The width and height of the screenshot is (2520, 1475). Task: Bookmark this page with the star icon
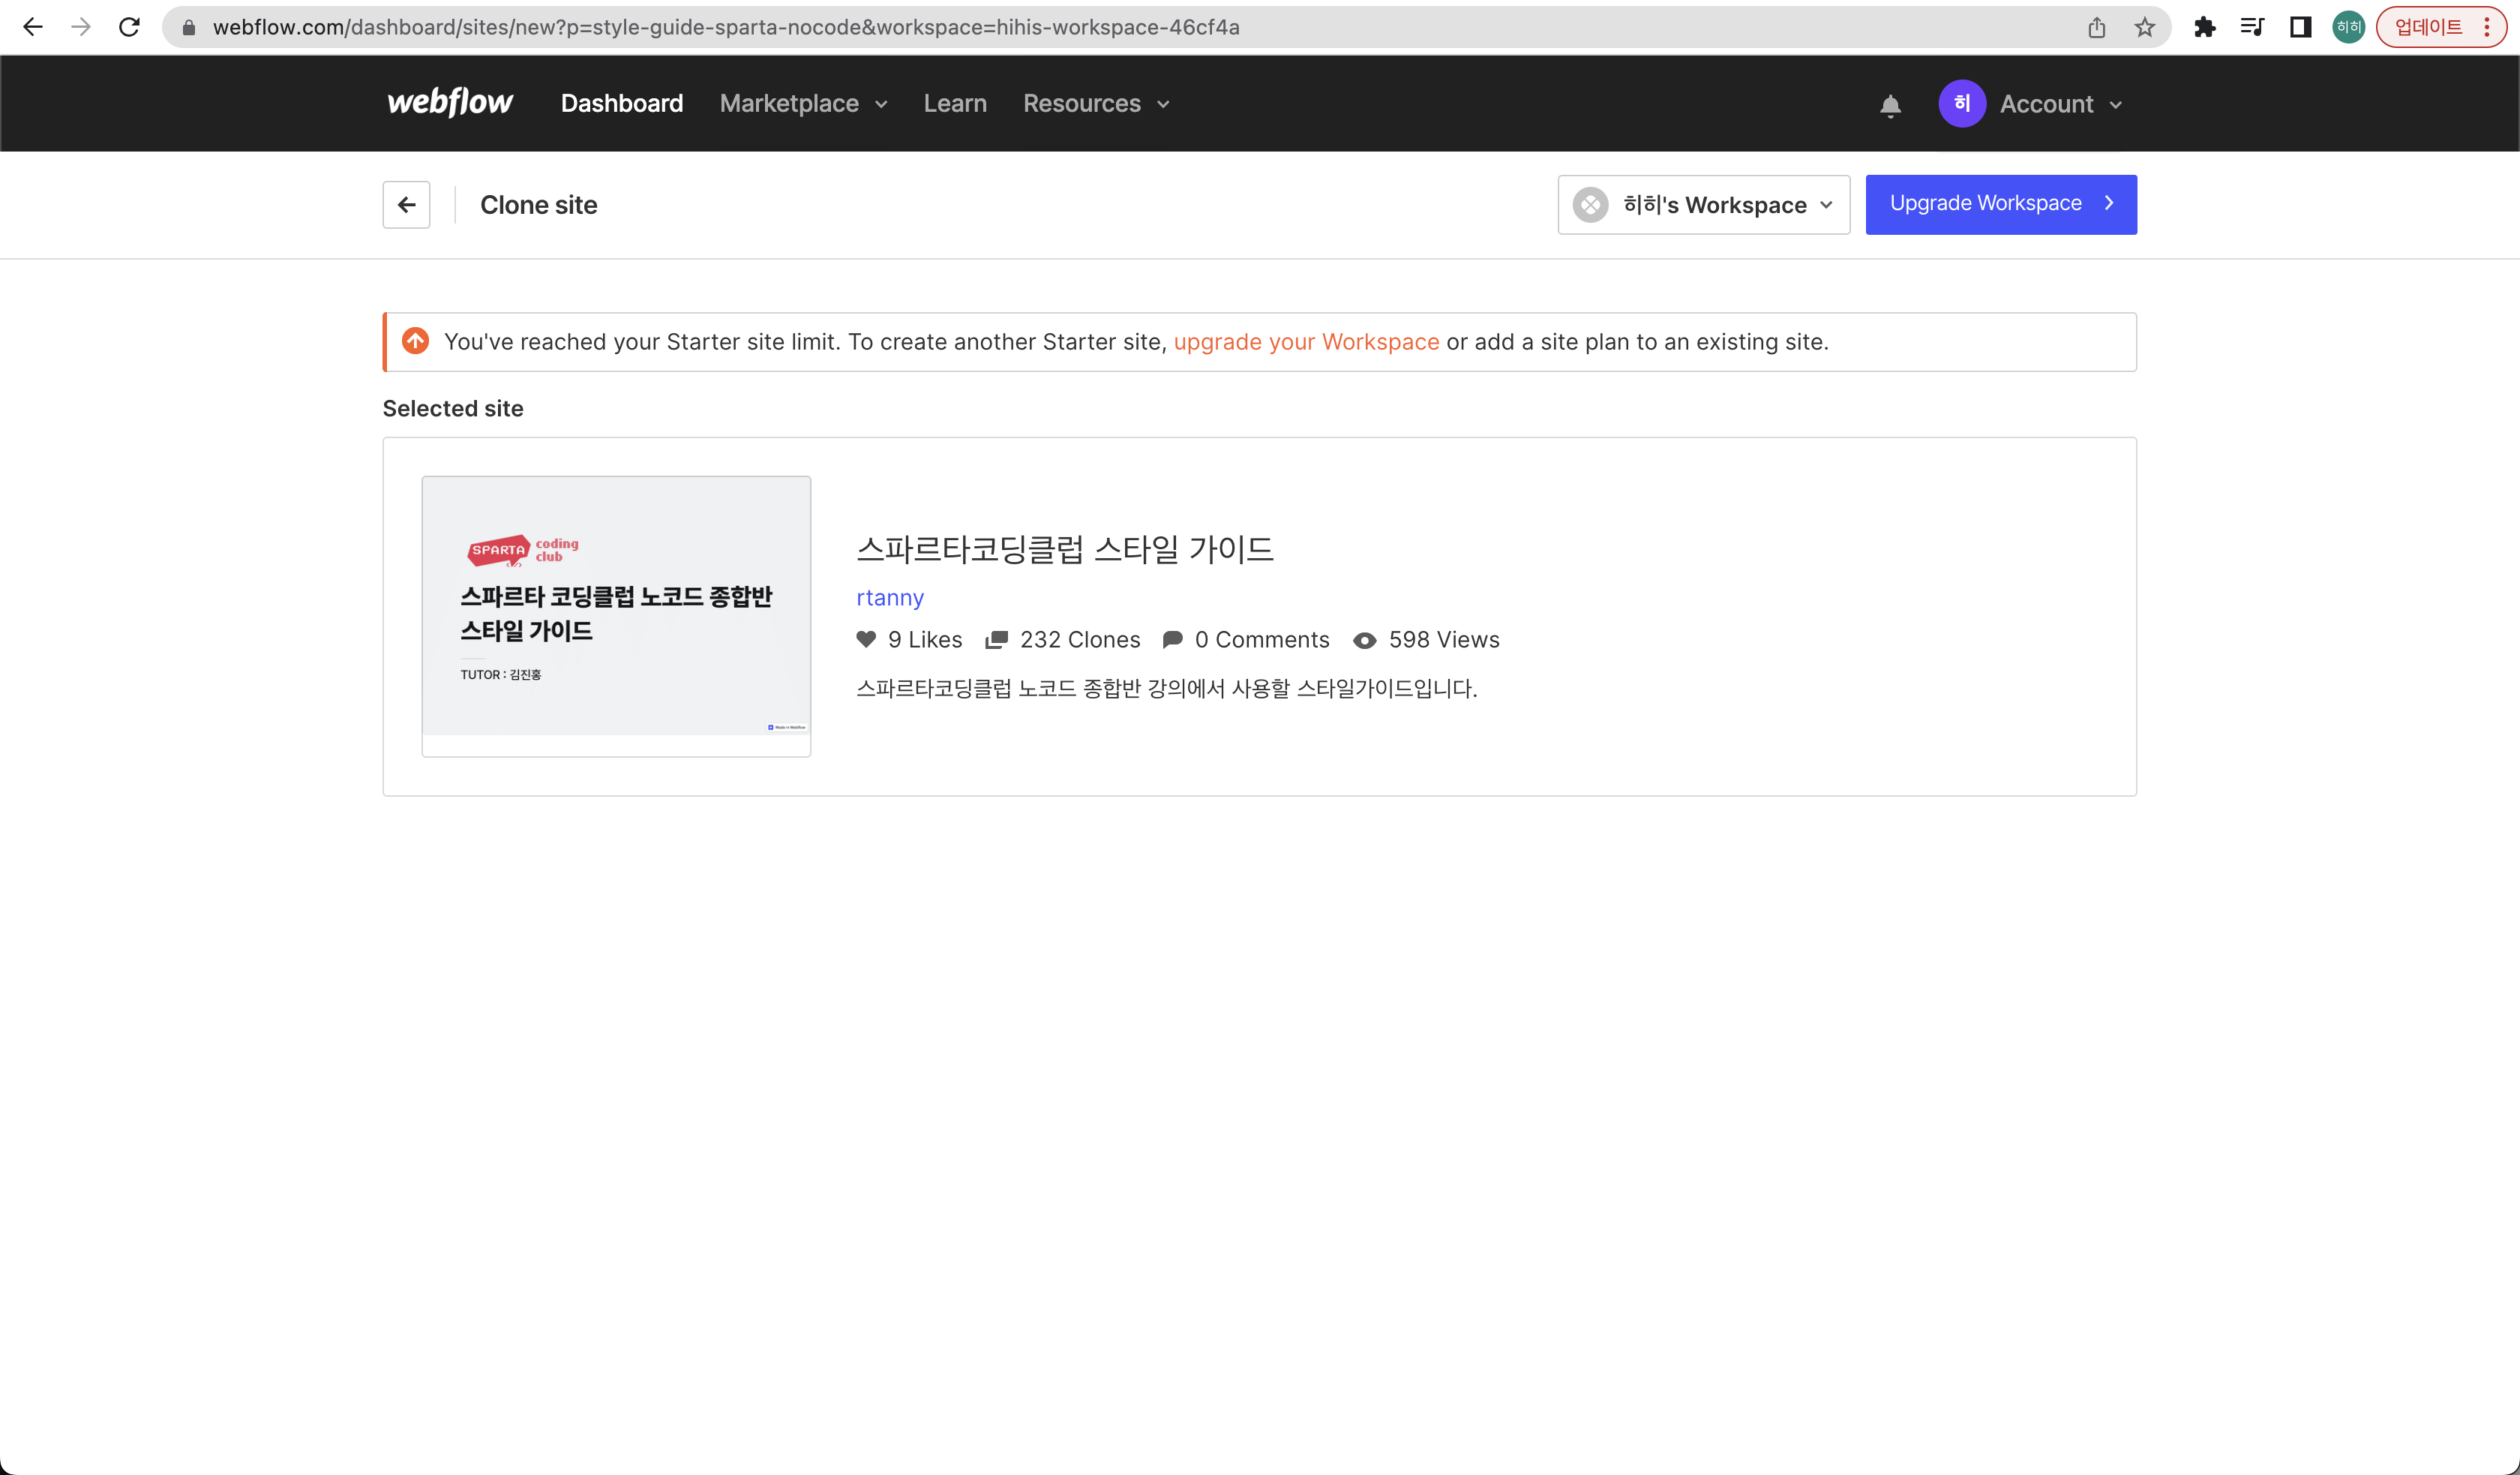click(x=2144, y=27)
